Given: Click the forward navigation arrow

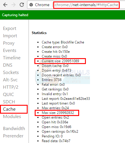Looking at the screenshot, I should coord(14,5).
